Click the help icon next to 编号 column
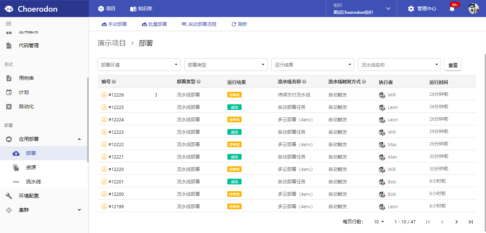The width and height of the screenshot is (486, 233). click(113, 81)
